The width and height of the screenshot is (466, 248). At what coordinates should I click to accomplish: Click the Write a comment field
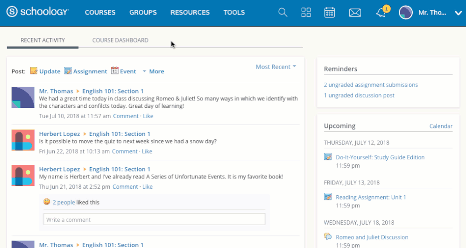click(154, 219)
